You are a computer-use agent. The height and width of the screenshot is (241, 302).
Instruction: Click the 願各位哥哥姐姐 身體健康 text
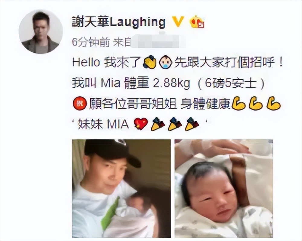click(x=160, y=104)
